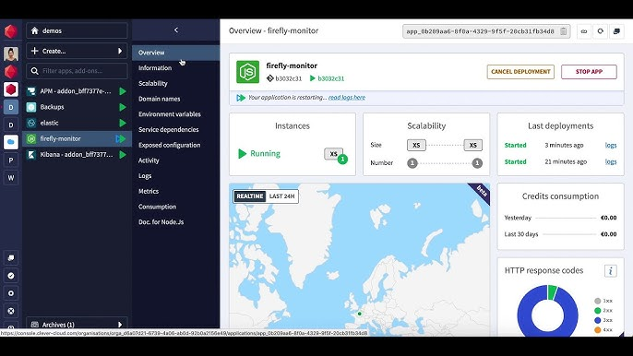Click the Clever Cloud logo at top-left

[x=11, y=31]
